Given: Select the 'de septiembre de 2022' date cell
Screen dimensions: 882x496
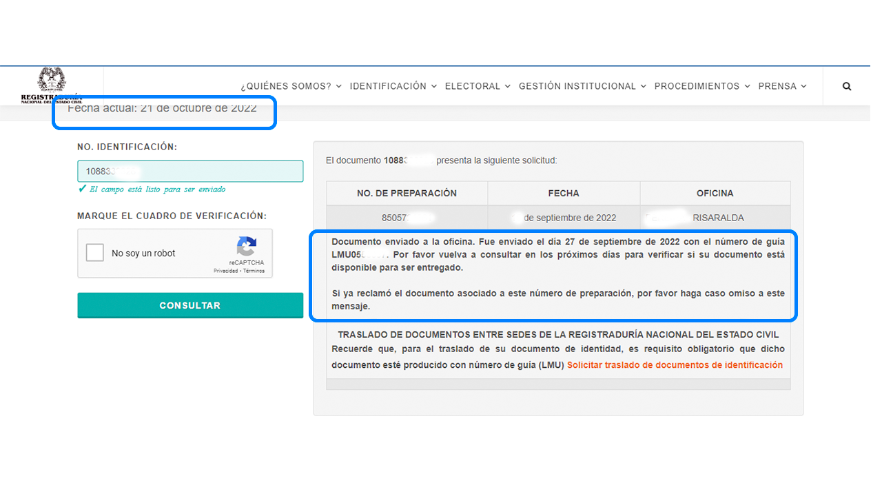Looking at the screenshot, I should tap(564, 218).
